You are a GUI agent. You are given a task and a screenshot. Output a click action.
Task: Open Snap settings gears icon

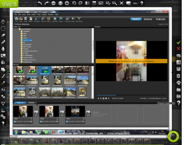pyautogui.click(x=3, y=116)
